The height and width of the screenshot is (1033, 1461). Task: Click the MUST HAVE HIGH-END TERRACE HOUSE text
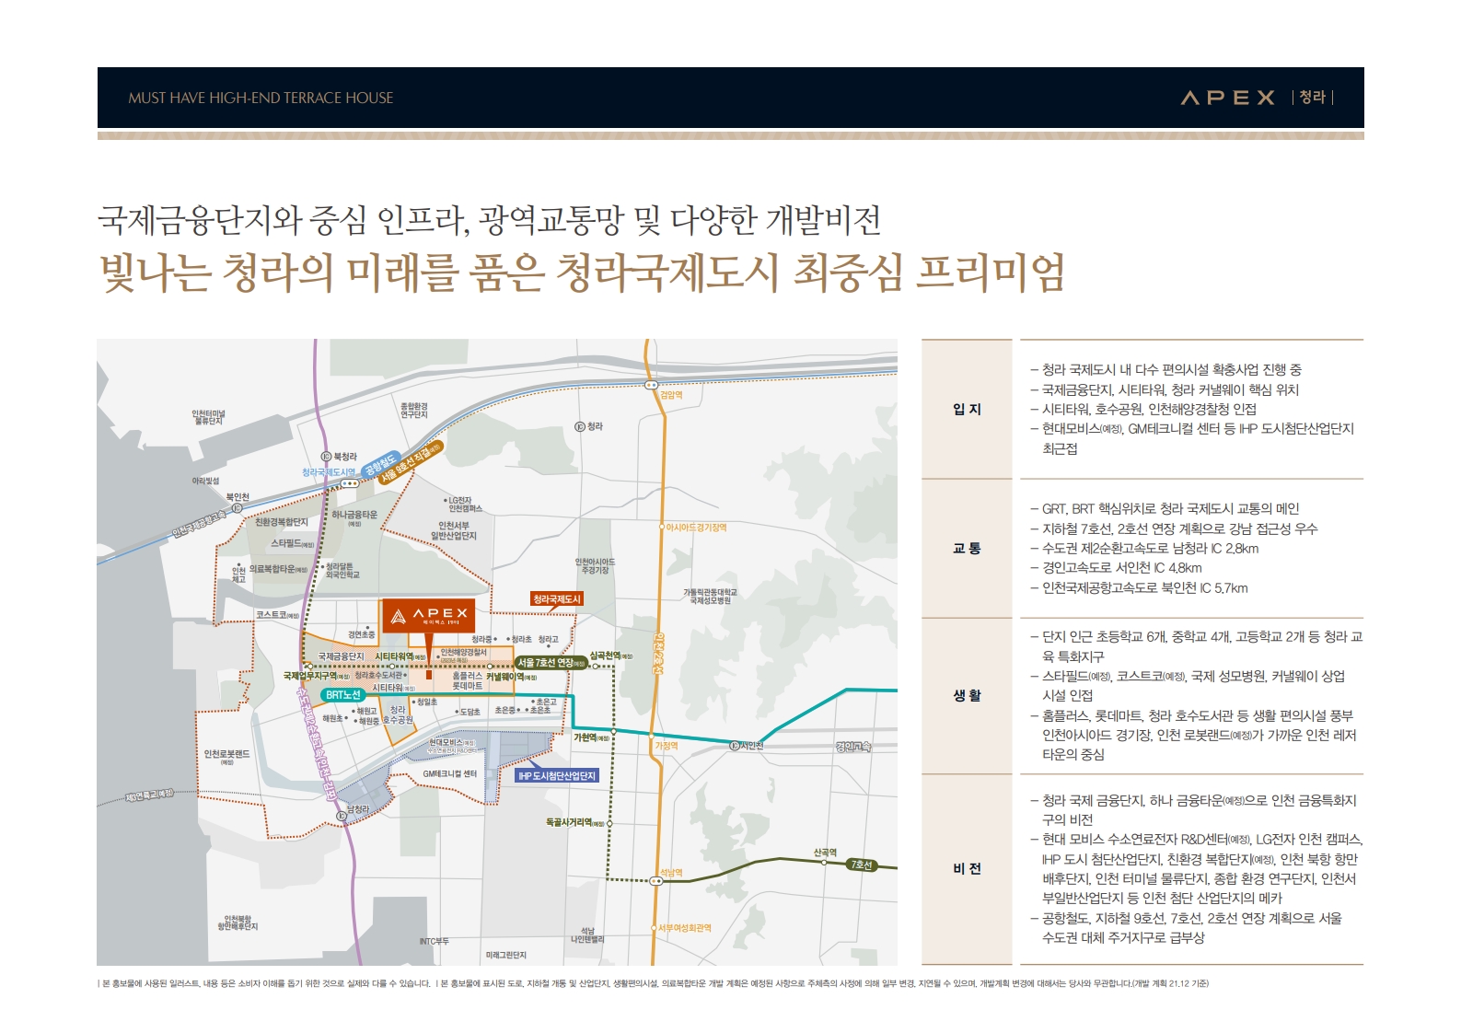click(x=261, y=98)
